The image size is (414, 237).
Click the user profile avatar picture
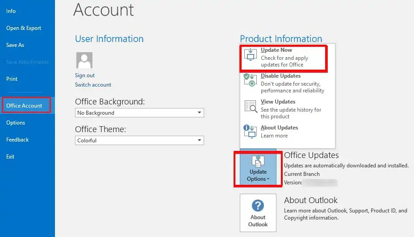pyautogui.click(x=84, y=60)
